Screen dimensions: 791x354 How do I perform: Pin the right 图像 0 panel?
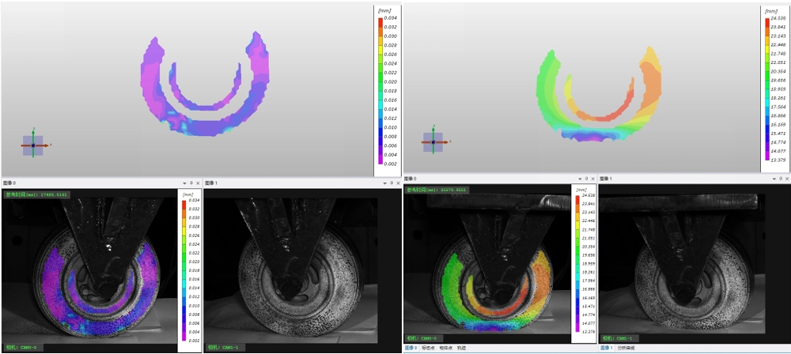(585, 179)
